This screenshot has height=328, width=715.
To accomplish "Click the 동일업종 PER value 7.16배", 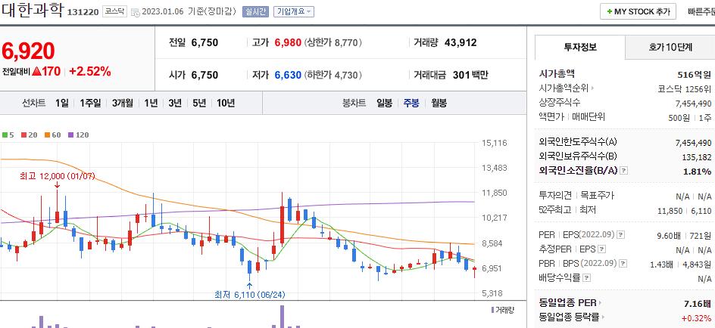I will click(x=698, y=303).
